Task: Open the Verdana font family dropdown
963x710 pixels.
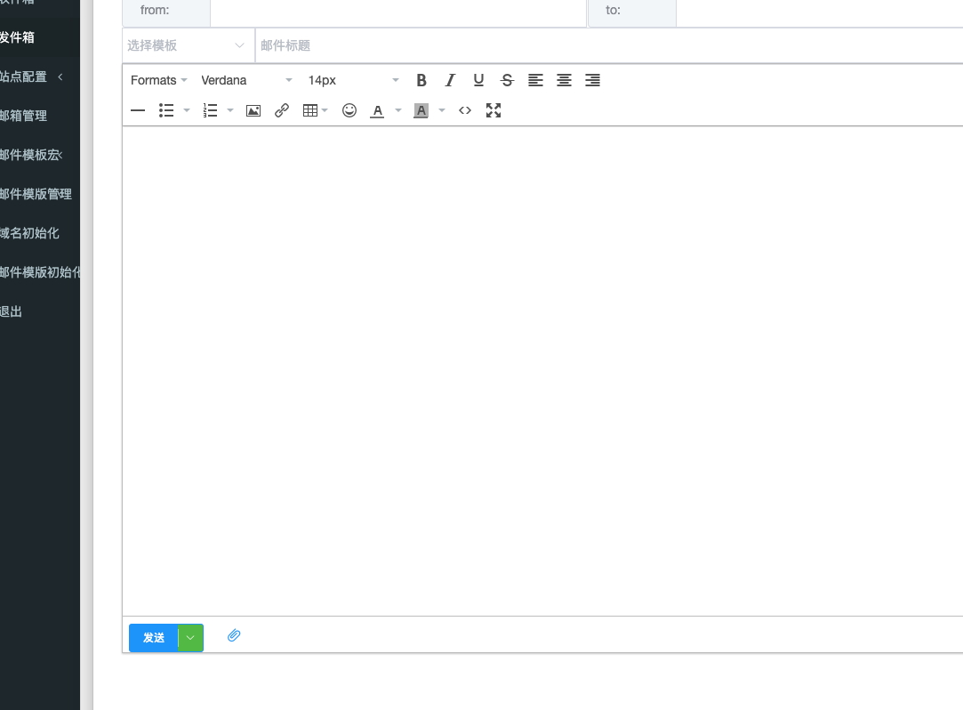Action: [246, 80]
